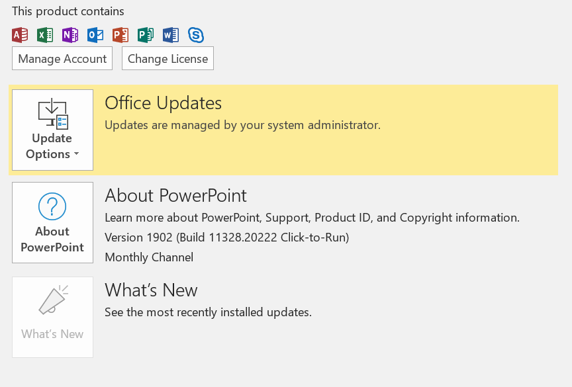Click the "This product contains" text
Screen dimensions: 572x387
(68, 11)
